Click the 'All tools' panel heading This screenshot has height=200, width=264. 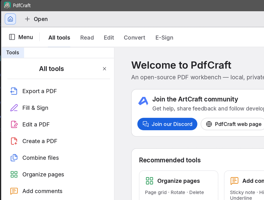tap(52, 69)
